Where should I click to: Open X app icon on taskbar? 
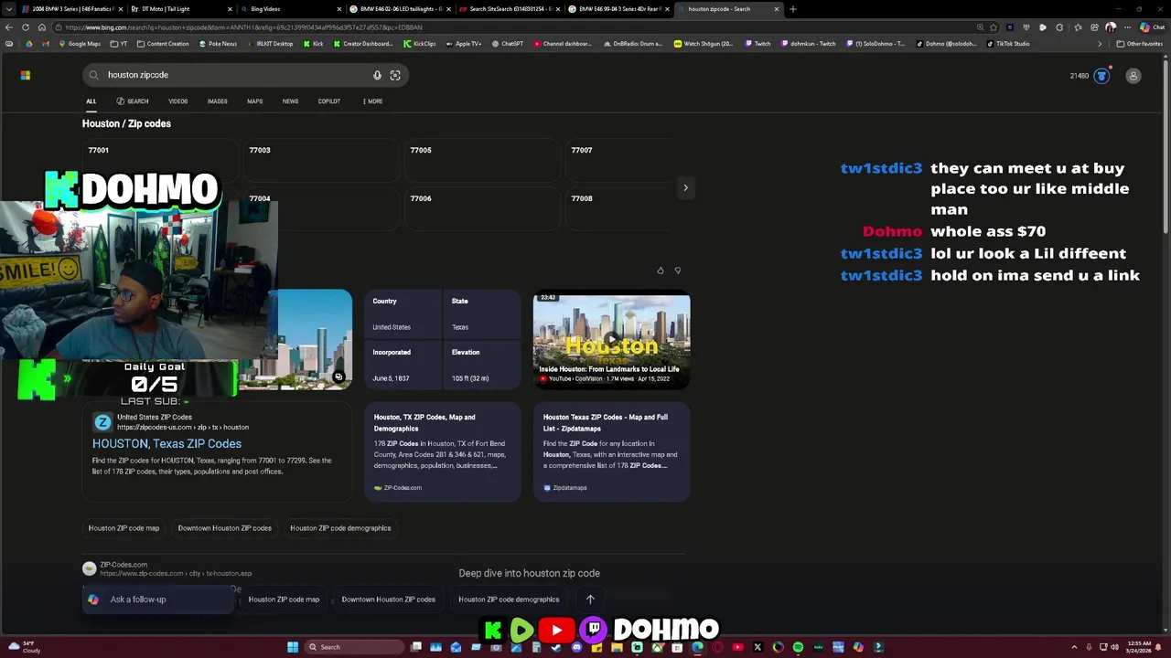coord(757,647)
